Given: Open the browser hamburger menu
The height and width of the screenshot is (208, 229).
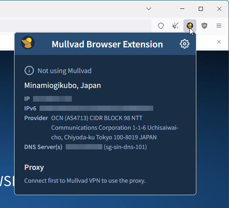Looking at the screenshot, I should [219, 26].
